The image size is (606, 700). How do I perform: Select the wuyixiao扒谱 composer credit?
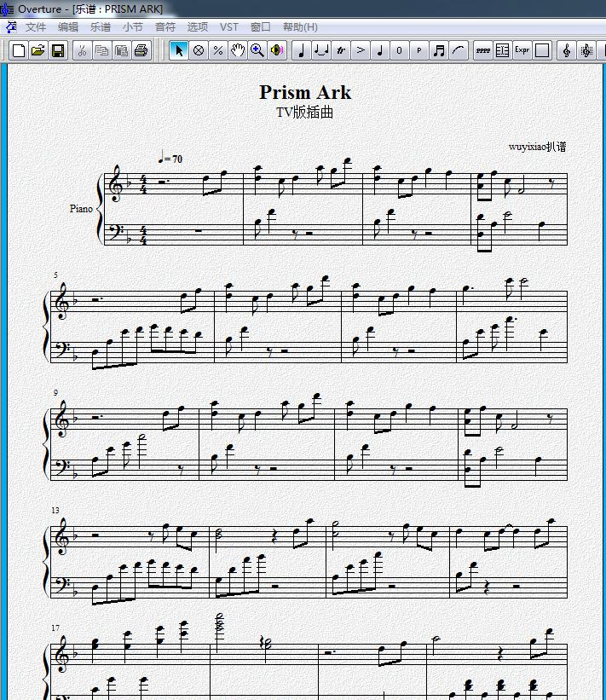pos(537,147)
